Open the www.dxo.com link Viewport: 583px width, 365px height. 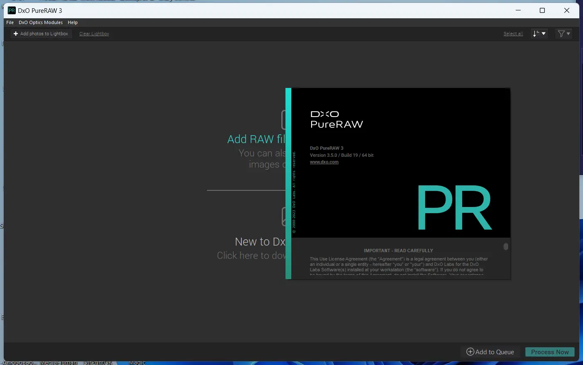(x=324, y=162)
